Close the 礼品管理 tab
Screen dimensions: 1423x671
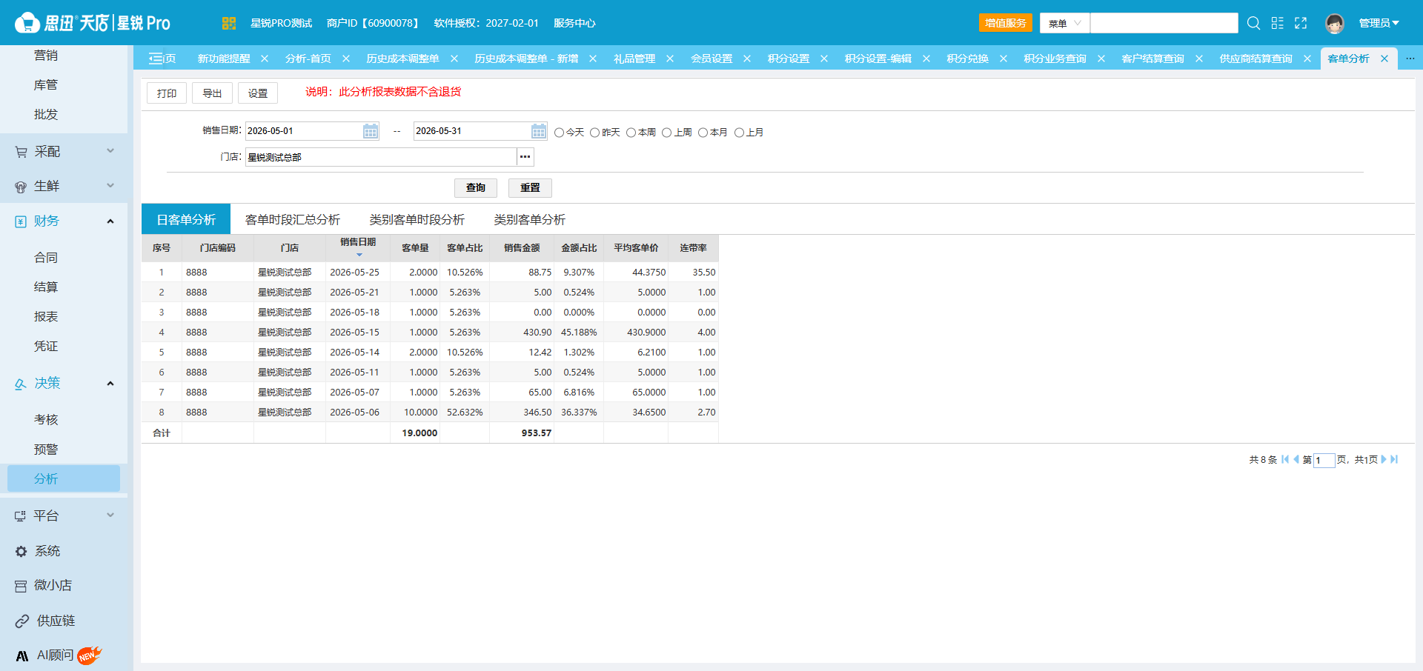(x=670, y=59)
